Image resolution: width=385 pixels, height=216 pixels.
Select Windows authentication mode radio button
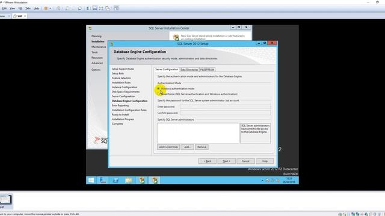point(159,88)
